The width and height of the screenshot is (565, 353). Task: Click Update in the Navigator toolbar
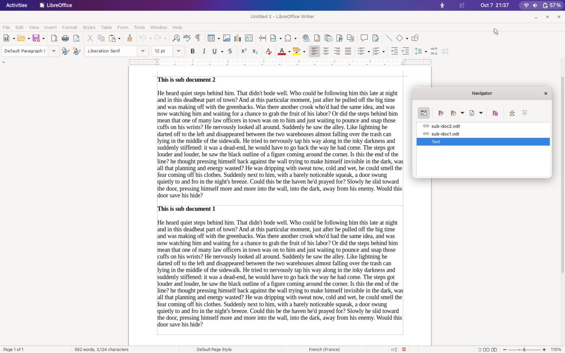point(453,113)
